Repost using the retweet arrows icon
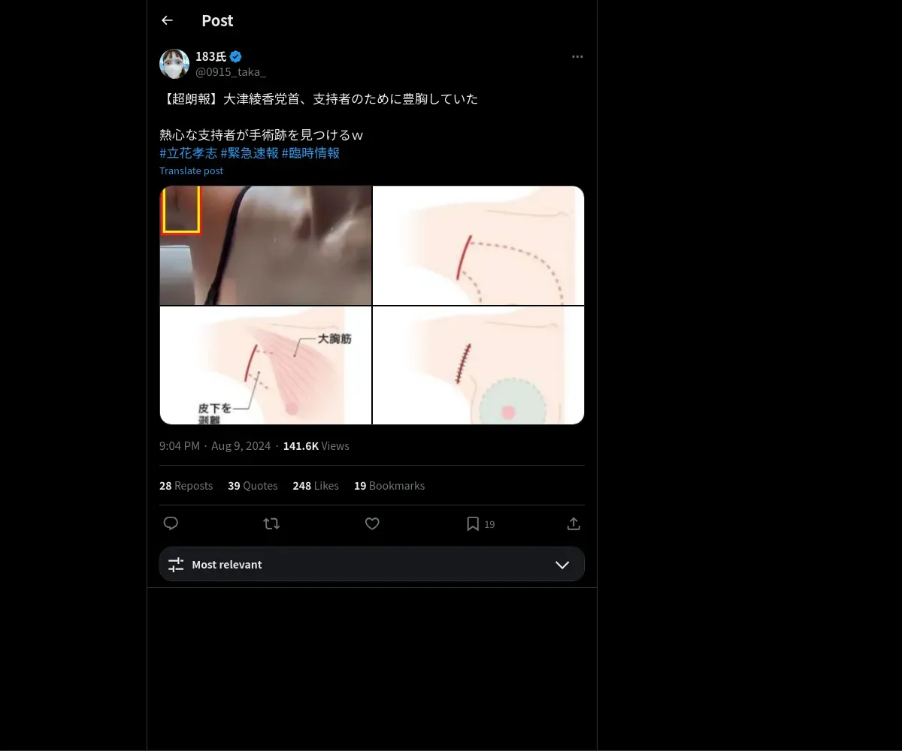The width and height of the screenshot is (902, 751). click(x=271, y=523)
